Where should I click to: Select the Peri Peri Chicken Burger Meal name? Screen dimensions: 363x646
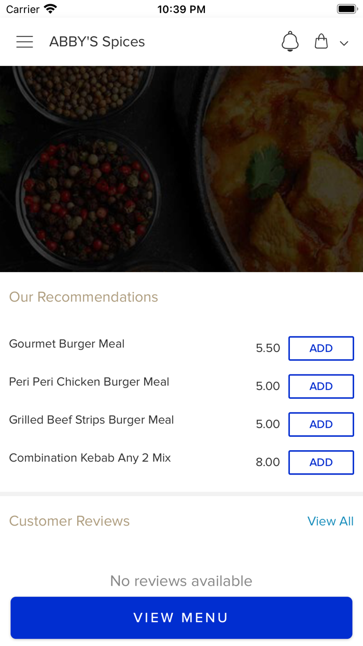pyautogui.click(x=89, y=382)
